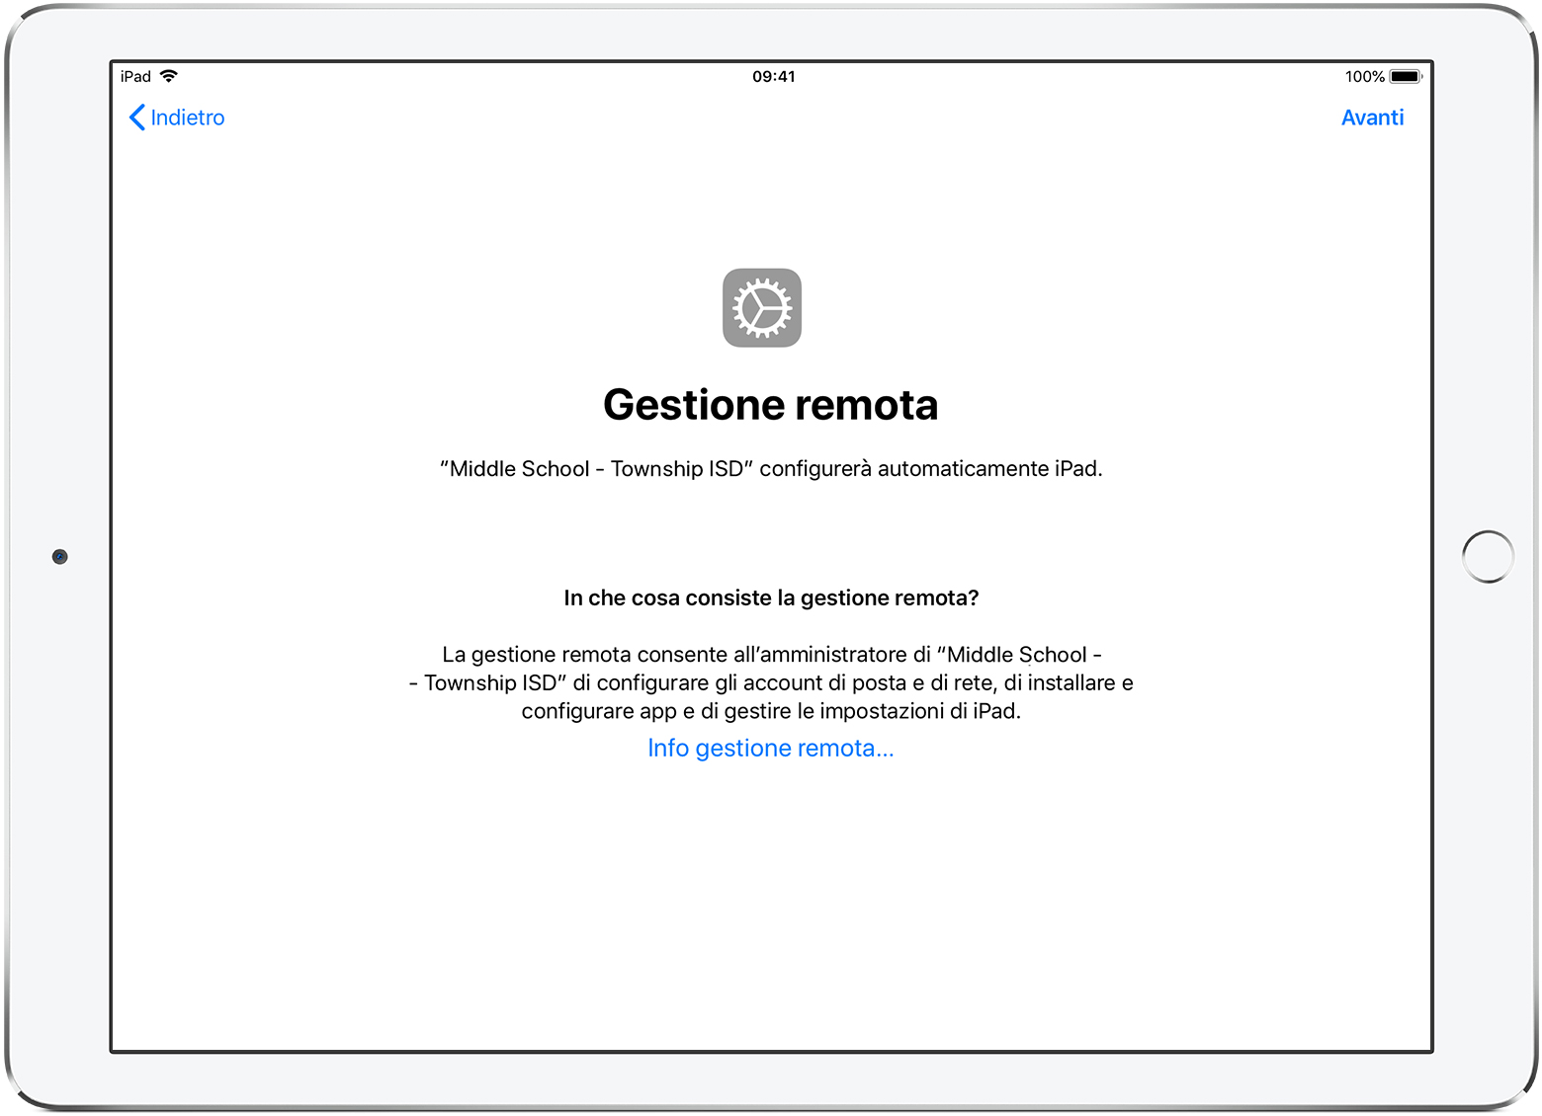The image size is (1542, 1116).
Task: Click the iPad home button
Action: 1488,557
